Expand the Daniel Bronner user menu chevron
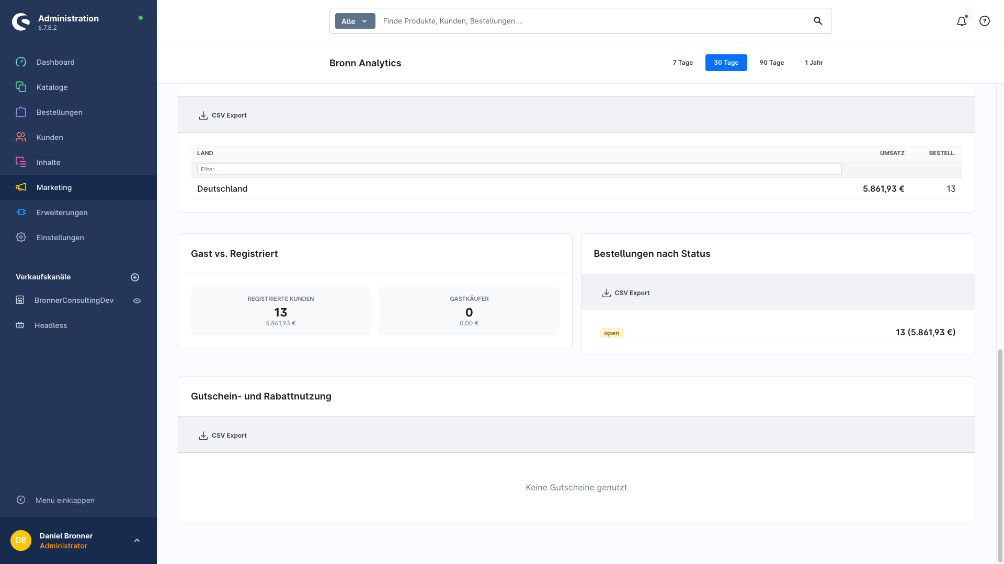 point(137,540)
